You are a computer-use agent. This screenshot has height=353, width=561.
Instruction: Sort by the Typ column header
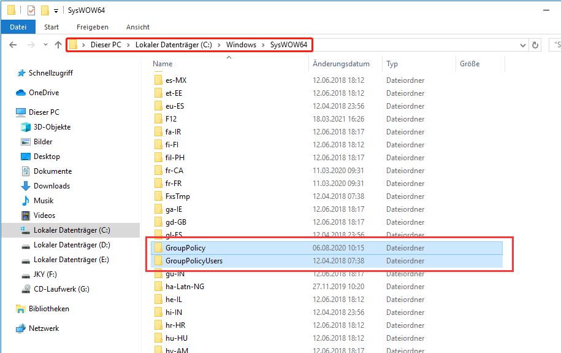pyautogui.click(x=392, y=64)
